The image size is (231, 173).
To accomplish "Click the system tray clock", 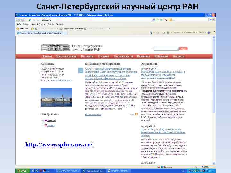I will coord(212,171).
